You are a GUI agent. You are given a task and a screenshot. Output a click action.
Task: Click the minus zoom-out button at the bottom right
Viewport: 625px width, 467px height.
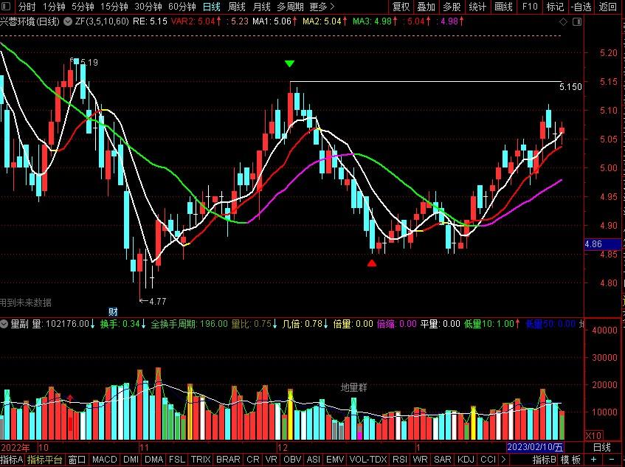[x=612, y=460]
